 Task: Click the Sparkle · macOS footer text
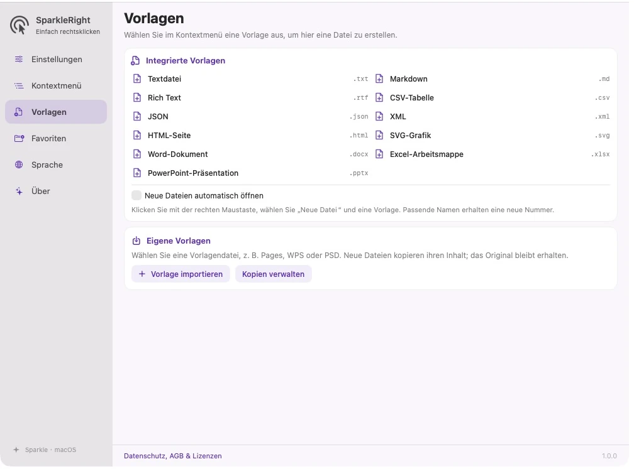[50, 450]
